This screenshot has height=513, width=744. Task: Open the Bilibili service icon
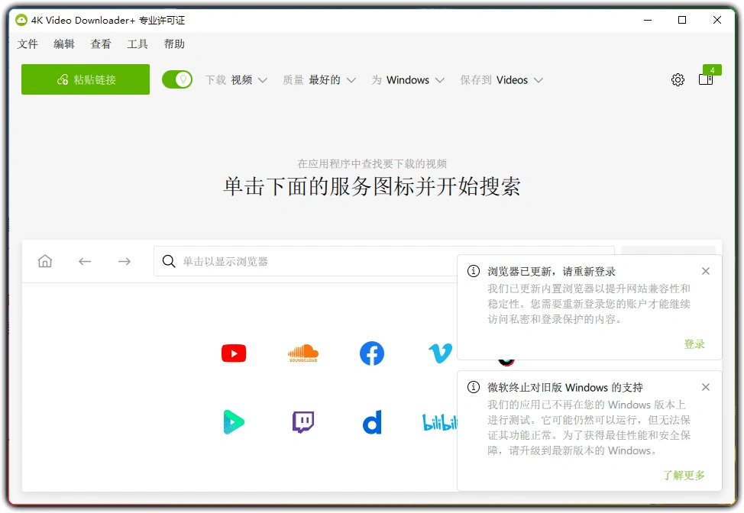439,422
